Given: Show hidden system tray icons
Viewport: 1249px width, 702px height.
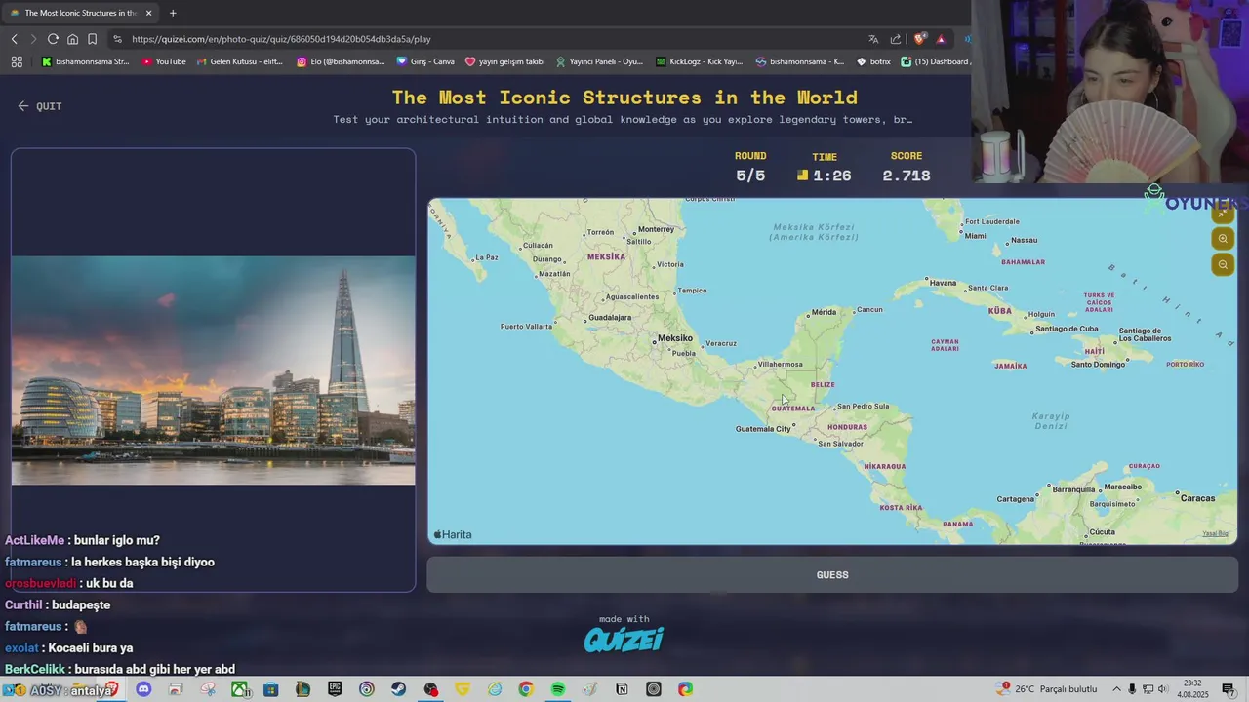Looking at the screenshot, I should point(1117,689).
